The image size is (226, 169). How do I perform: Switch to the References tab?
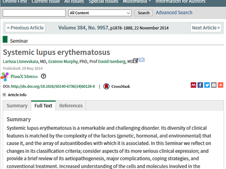(71, 106)
